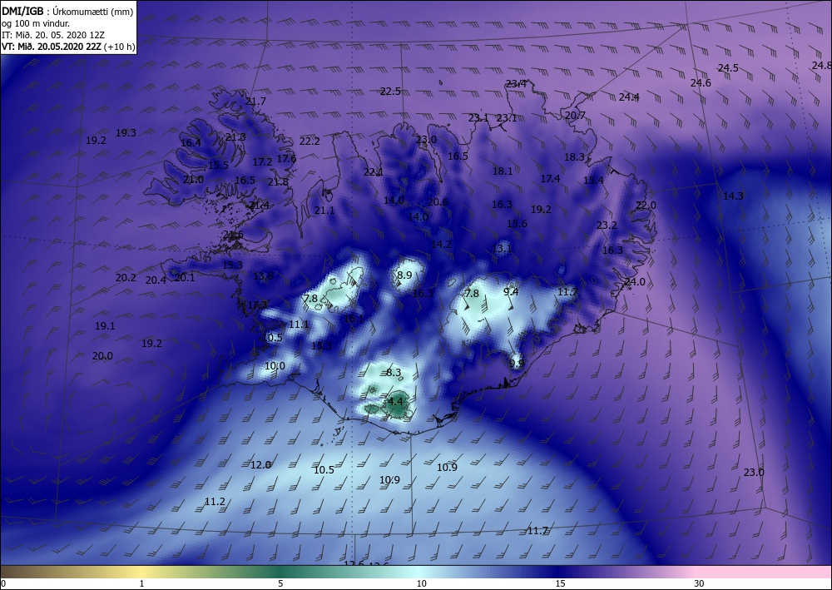Select the 19.3 value over the ocean
Viewport: 832px width, 590px height.
126,132
